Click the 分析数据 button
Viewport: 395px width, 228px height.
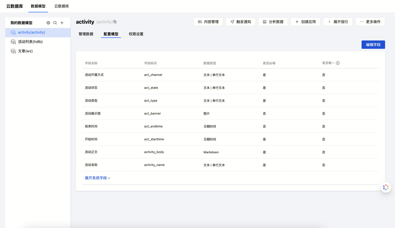point(273,22)
